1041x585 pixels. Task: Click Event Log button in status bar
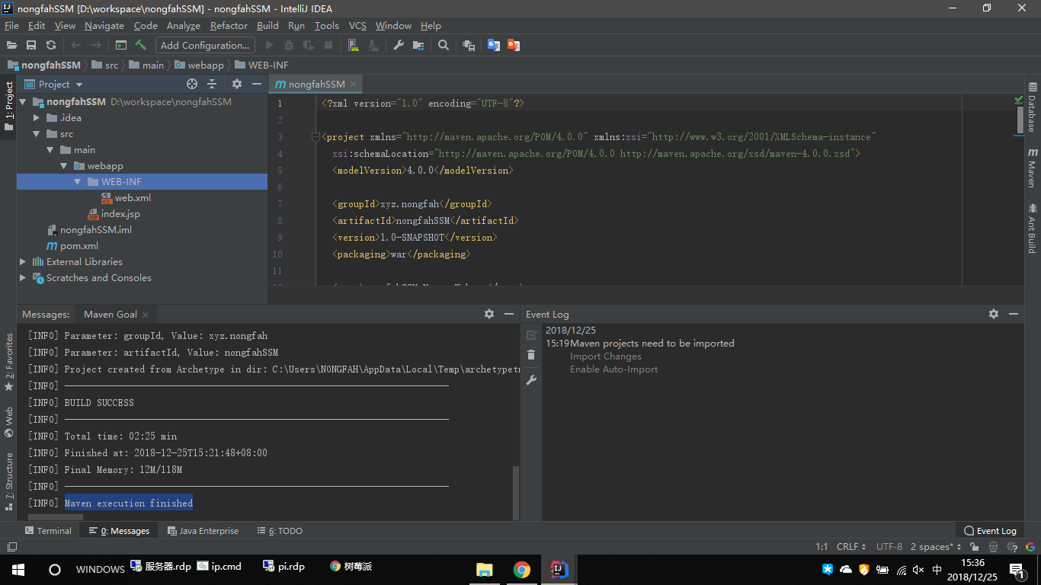pos(990,531)
